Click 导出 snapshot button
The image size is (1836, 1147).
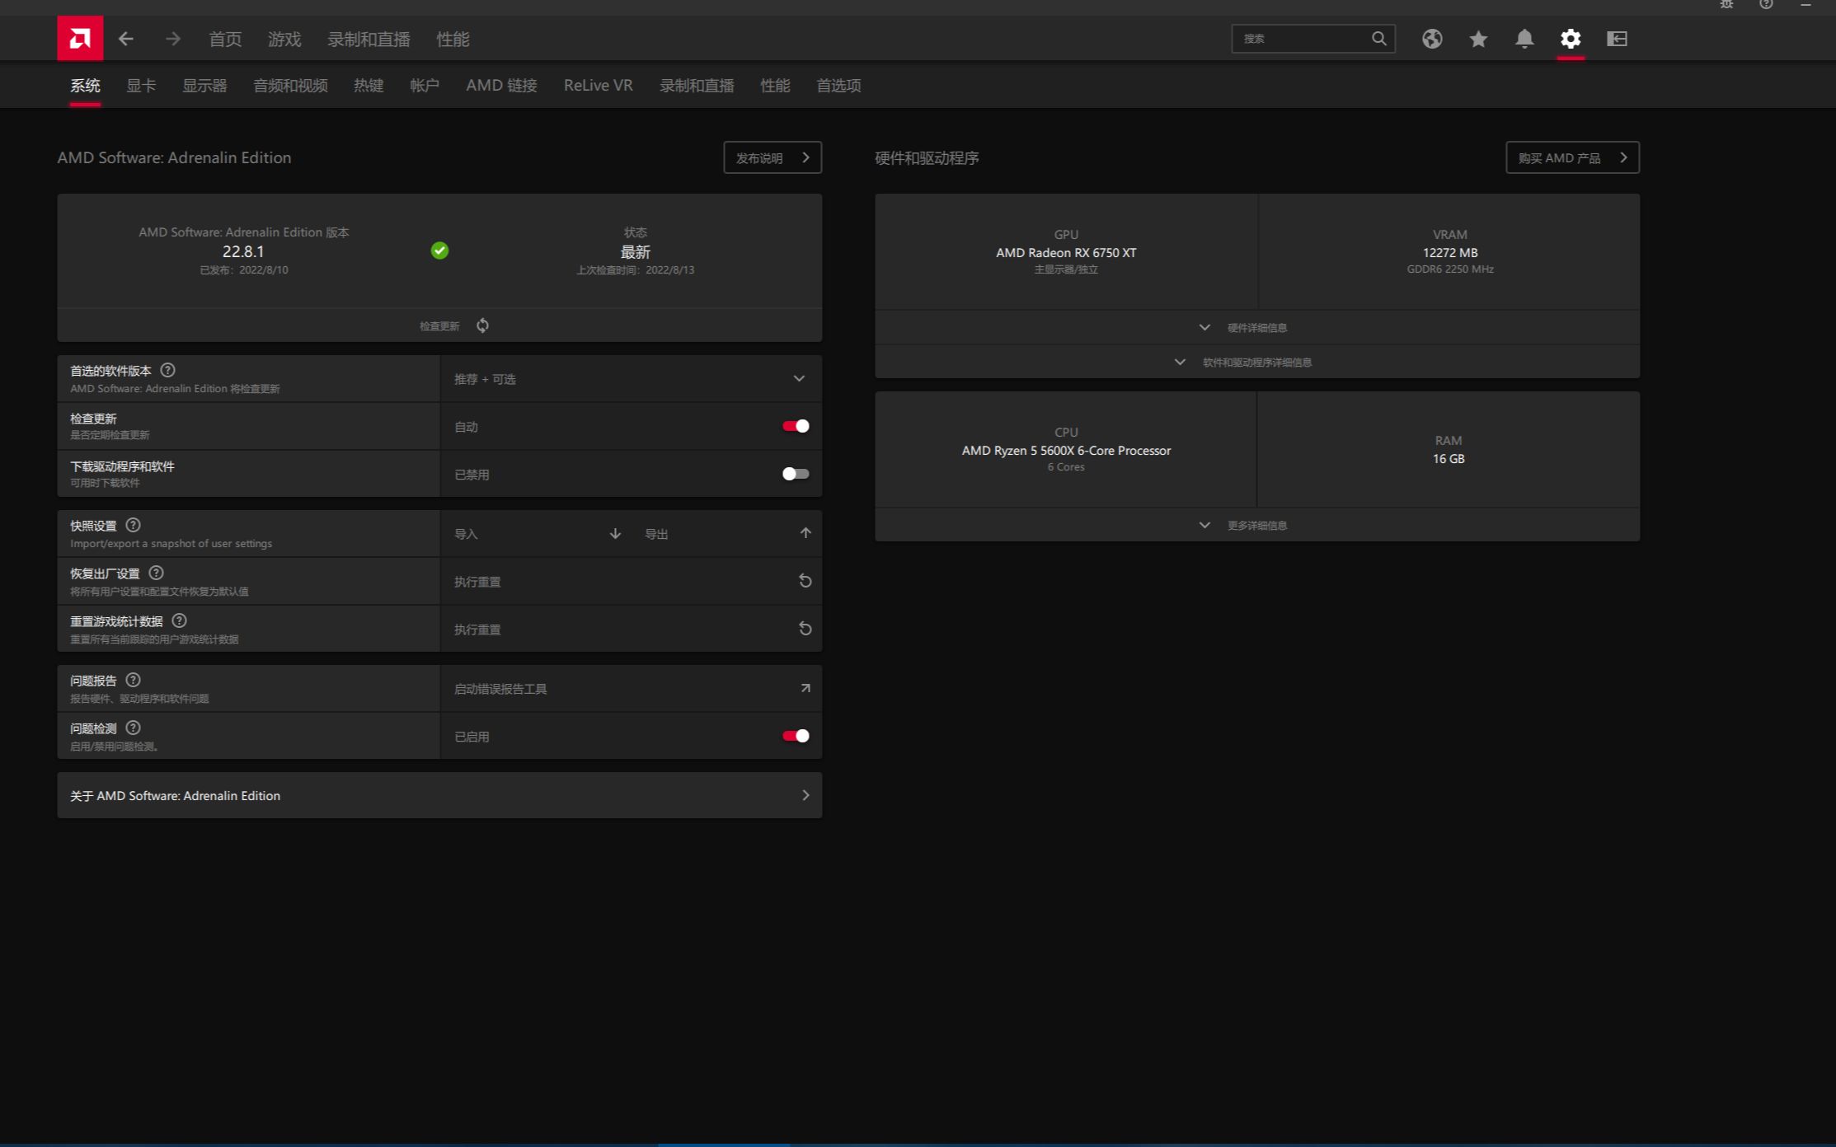click(x=727, y=534)
